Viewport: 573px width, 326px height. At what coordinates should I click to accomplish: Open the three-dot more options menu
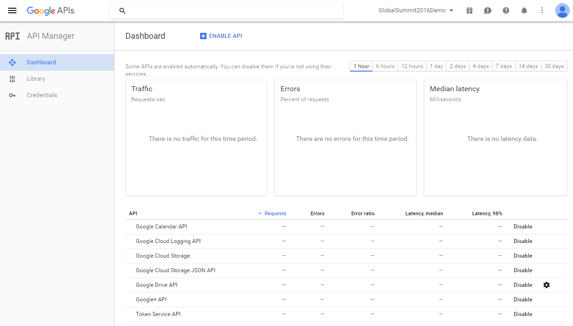[542, 10]
